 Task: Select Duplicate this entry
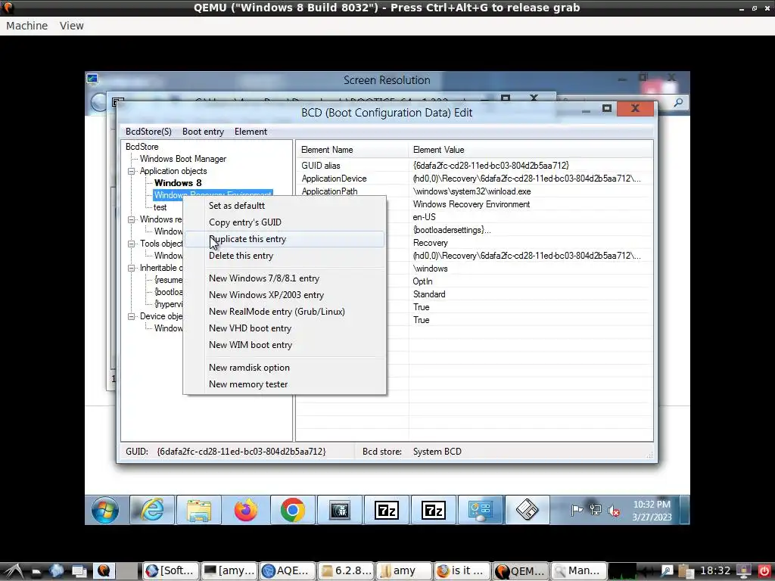point(285,239)
